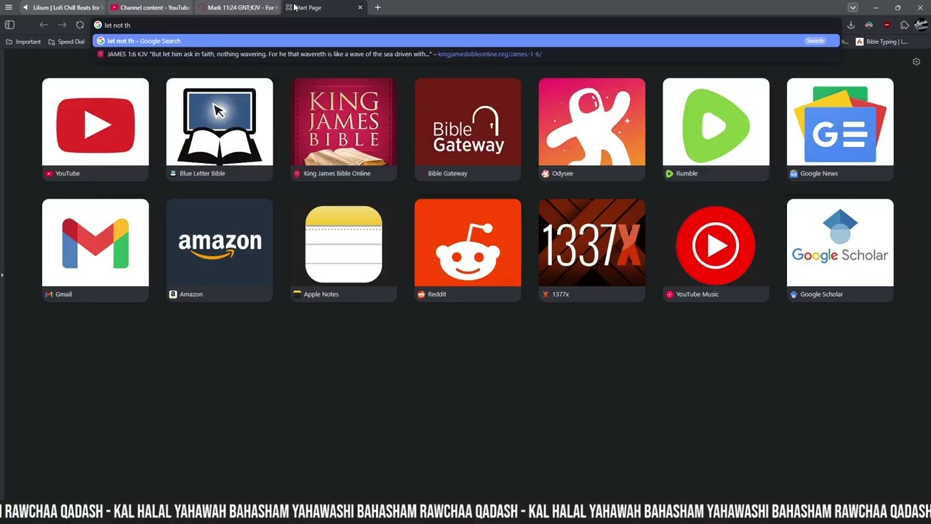Go back with the back arrow

coord(44,25)
